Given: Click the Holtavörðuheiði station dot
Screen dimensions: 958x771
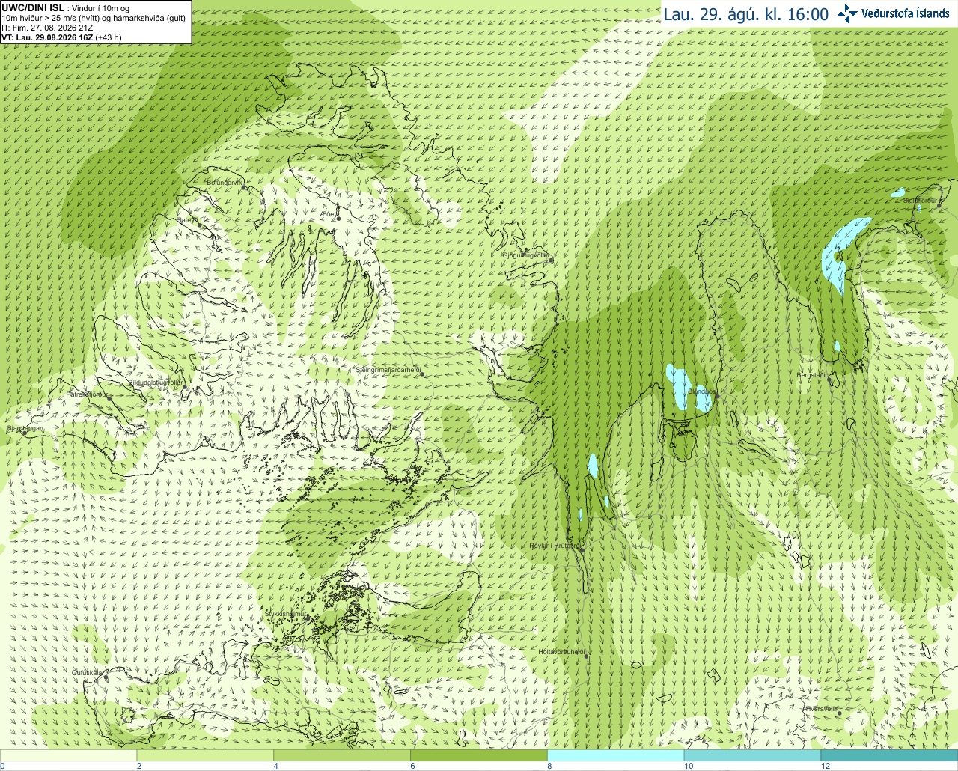Looking at the screenshot, I should coord(587,656).
